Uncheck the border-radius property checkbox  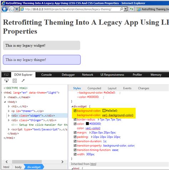[75, 119]
